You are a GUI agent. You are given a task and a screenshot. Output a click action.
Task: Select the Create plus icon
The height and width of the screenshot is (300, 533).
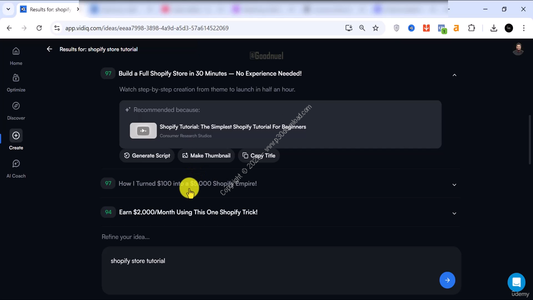point(16,136)
